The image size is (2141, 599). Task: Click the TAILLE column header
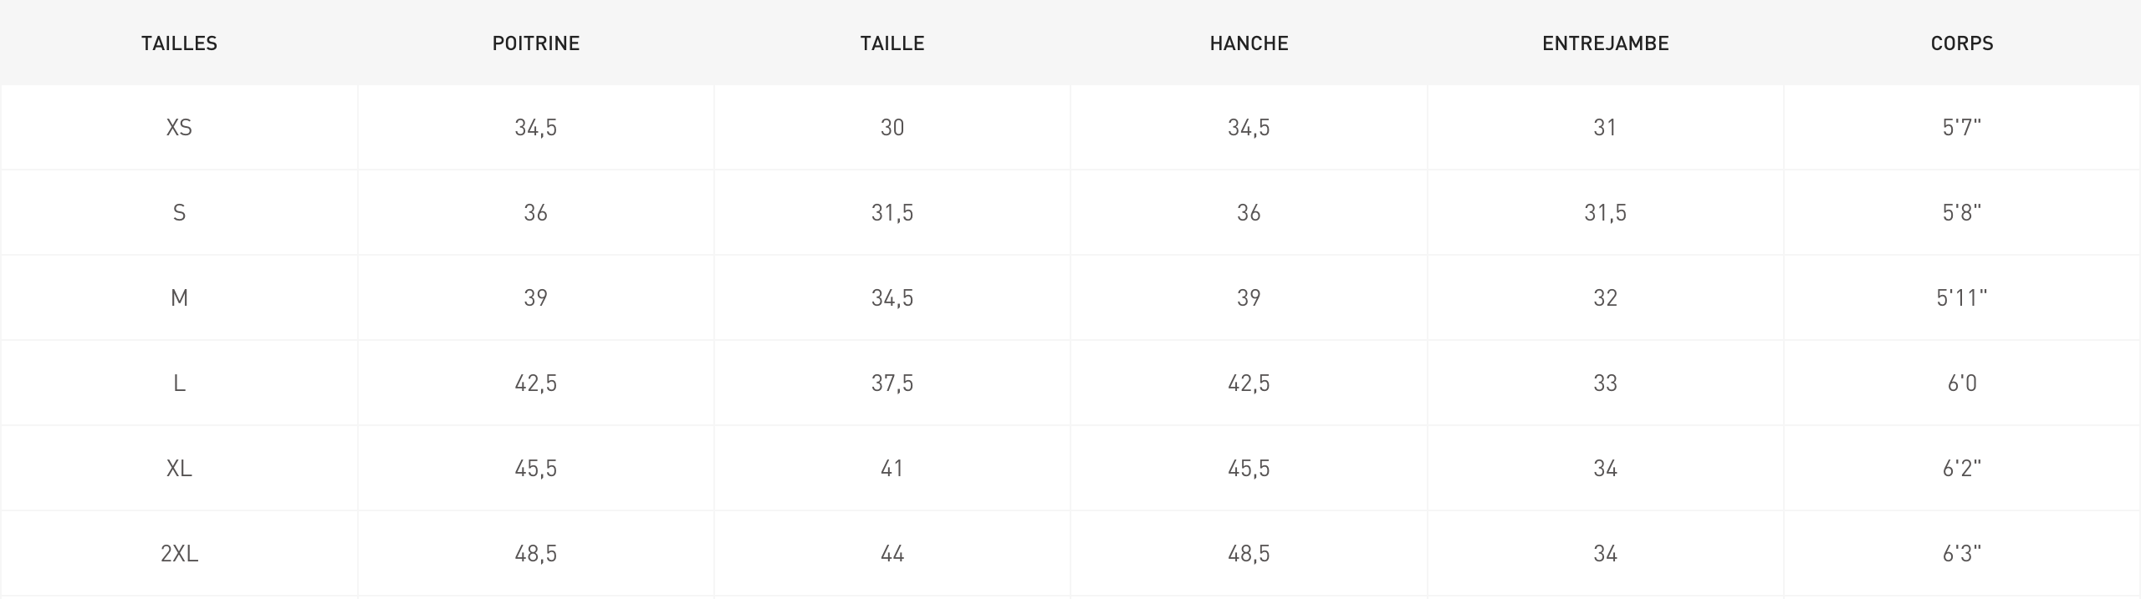pos(892,43)
